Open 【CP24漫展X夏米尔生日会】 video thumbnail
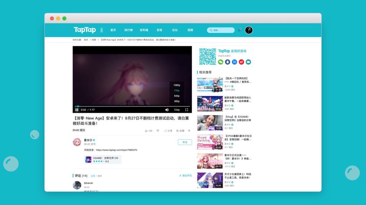Viewport: 366px width, 205px height. [210, 142]
